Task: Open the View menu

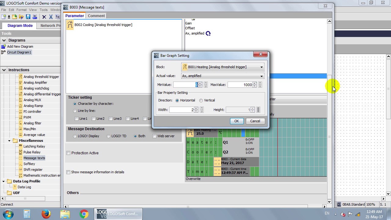Action: coord(33,10)
